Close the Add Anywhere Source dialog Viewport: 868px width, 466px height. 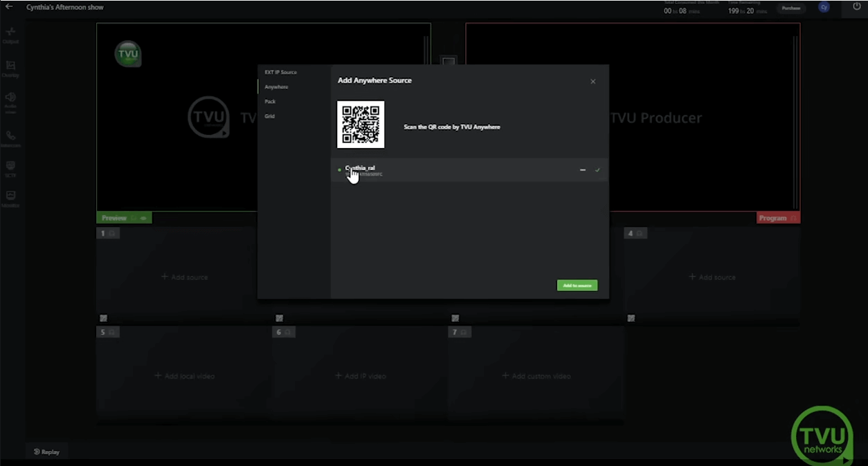click(x=593, y=82)
